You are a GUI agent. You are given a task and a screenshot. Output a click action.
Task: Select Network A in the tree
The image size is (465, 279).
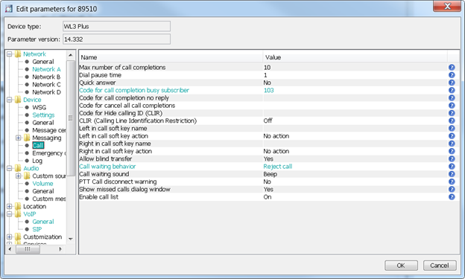[x=46, y=69]
